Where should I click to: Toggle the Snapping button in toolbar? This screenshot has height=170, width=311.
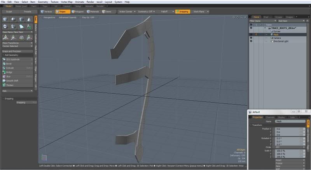182,12
